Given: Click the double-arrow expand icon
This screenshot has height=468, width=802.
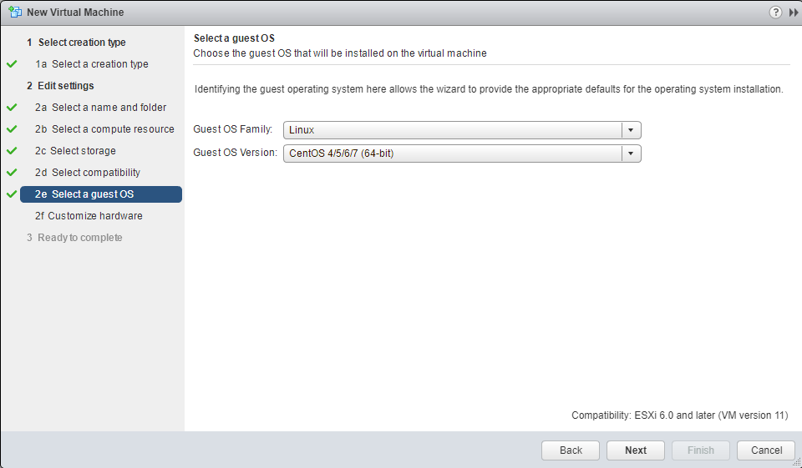Looking at the screenshot, I should click(794, 13).
